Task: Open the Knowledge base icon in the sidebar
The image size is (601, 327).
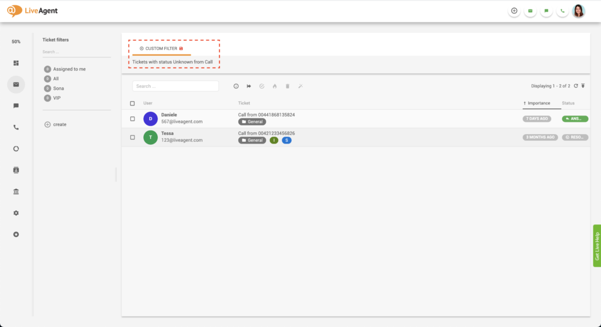Action: [16, 192]
